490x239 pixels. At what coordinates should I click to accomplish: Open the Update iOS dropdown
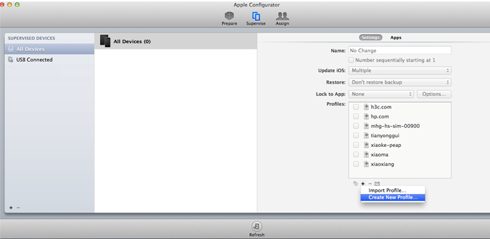[x=400, y=71]
